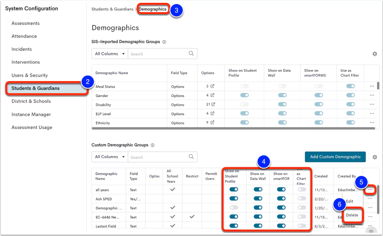The image size is (383, 236).
Task: Open the settings gear for SIS-Imported table
Action: pyautogui.click(x=375, y=53)
